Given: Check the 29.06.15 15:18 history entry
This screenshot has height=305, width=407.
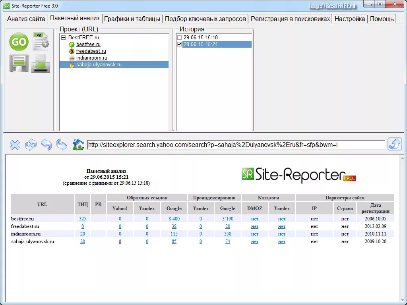Looking at the screenshot, I should click(x=179, y=38).
